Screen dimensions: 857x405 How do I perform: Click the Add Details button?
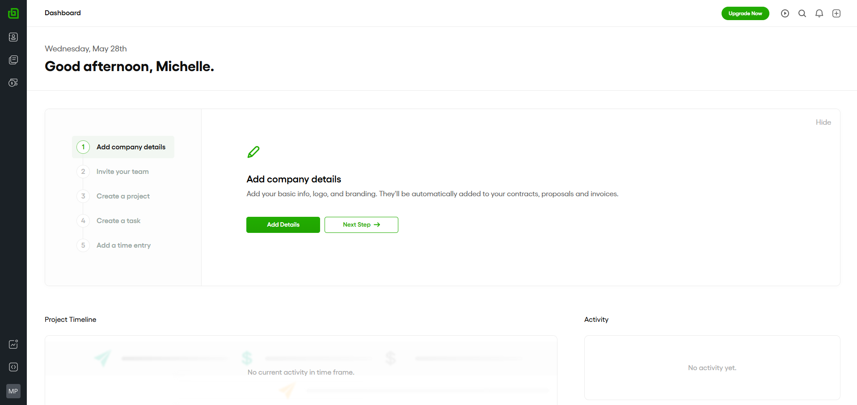[283, 225]
